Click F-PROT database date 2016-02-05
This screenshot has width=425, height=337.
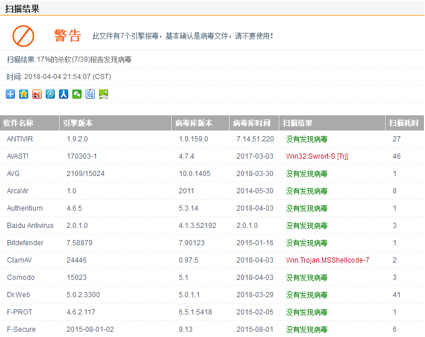coord(255,312)
